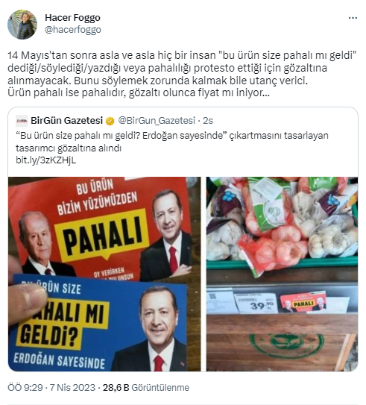Click the red PAHALI sticker in left photo

(101, 228)
